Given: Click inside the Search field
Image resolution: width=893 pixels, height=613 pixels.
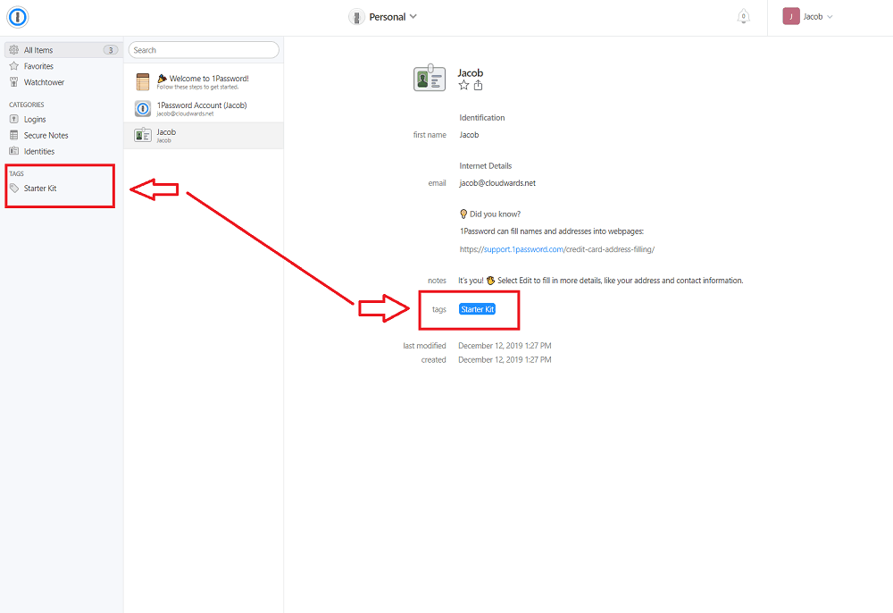Looking at the screenshot, I should 204,49.
